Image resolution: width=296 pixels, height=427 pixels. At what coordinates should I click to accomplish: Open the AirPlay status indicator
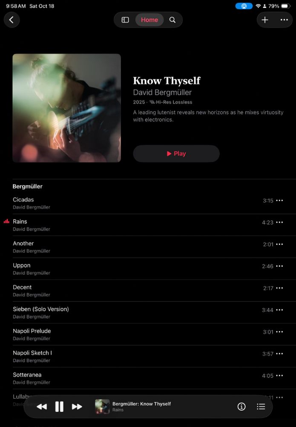244,6
